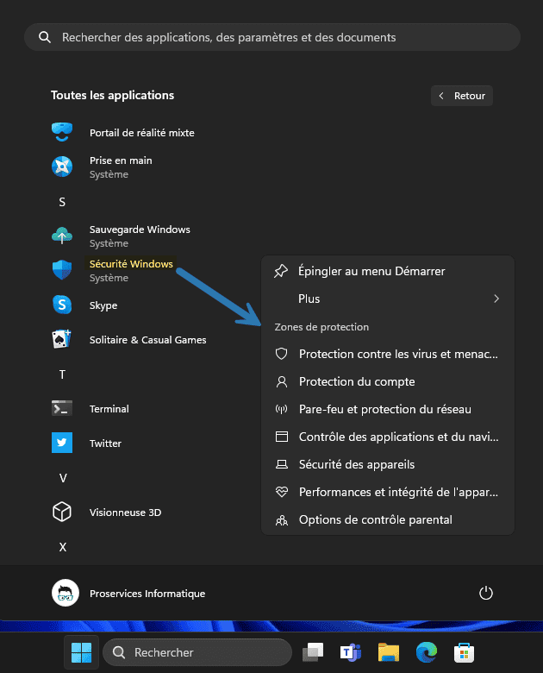Open File Explorer from the taskbar
This screenshot has width=543, height=673.
click(x=389, y=652)
